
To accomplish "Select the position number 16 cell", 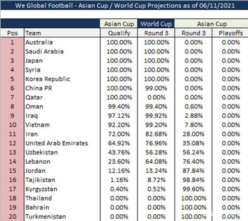I will 12,180.
